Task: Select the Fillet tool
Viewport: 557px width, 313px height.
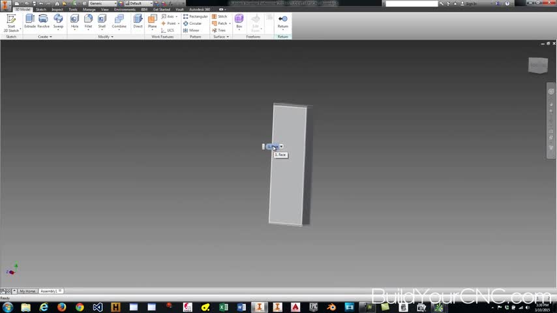Action: point(88,22)
